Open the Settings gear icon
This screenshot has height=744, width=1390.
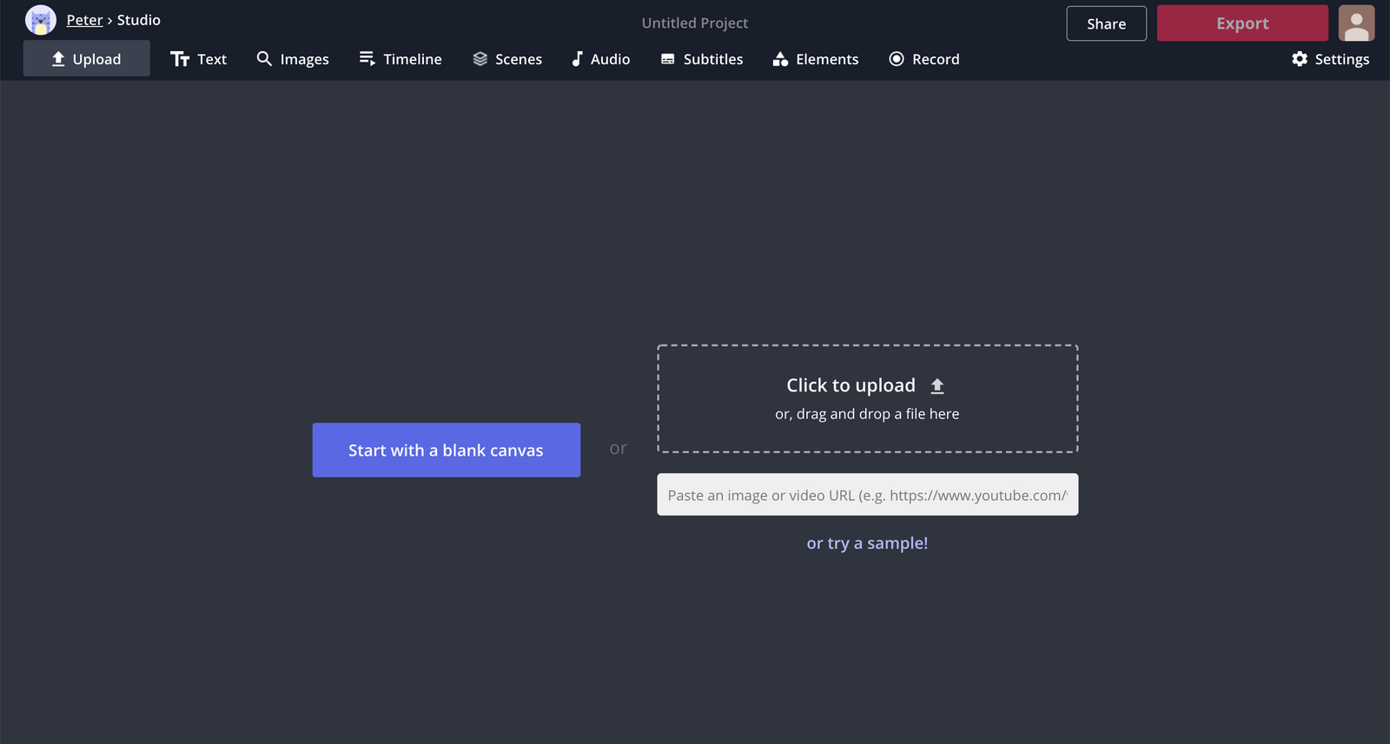[1300, 59]
